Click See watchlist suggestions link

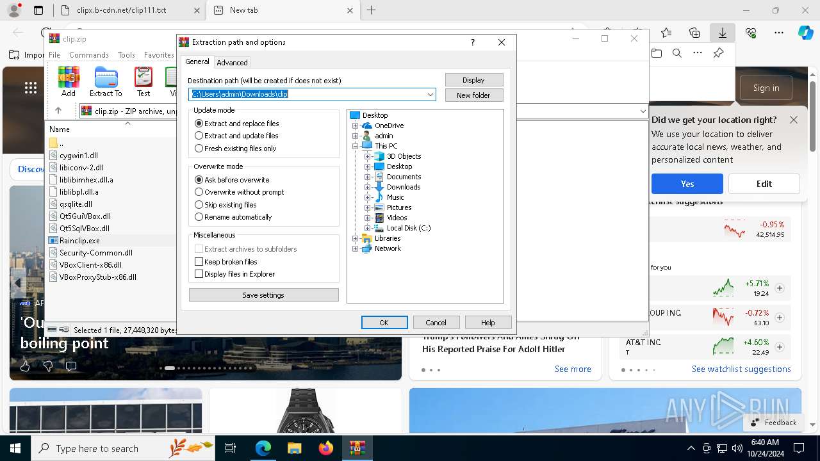pyautogui.click(x=741, y=369)
